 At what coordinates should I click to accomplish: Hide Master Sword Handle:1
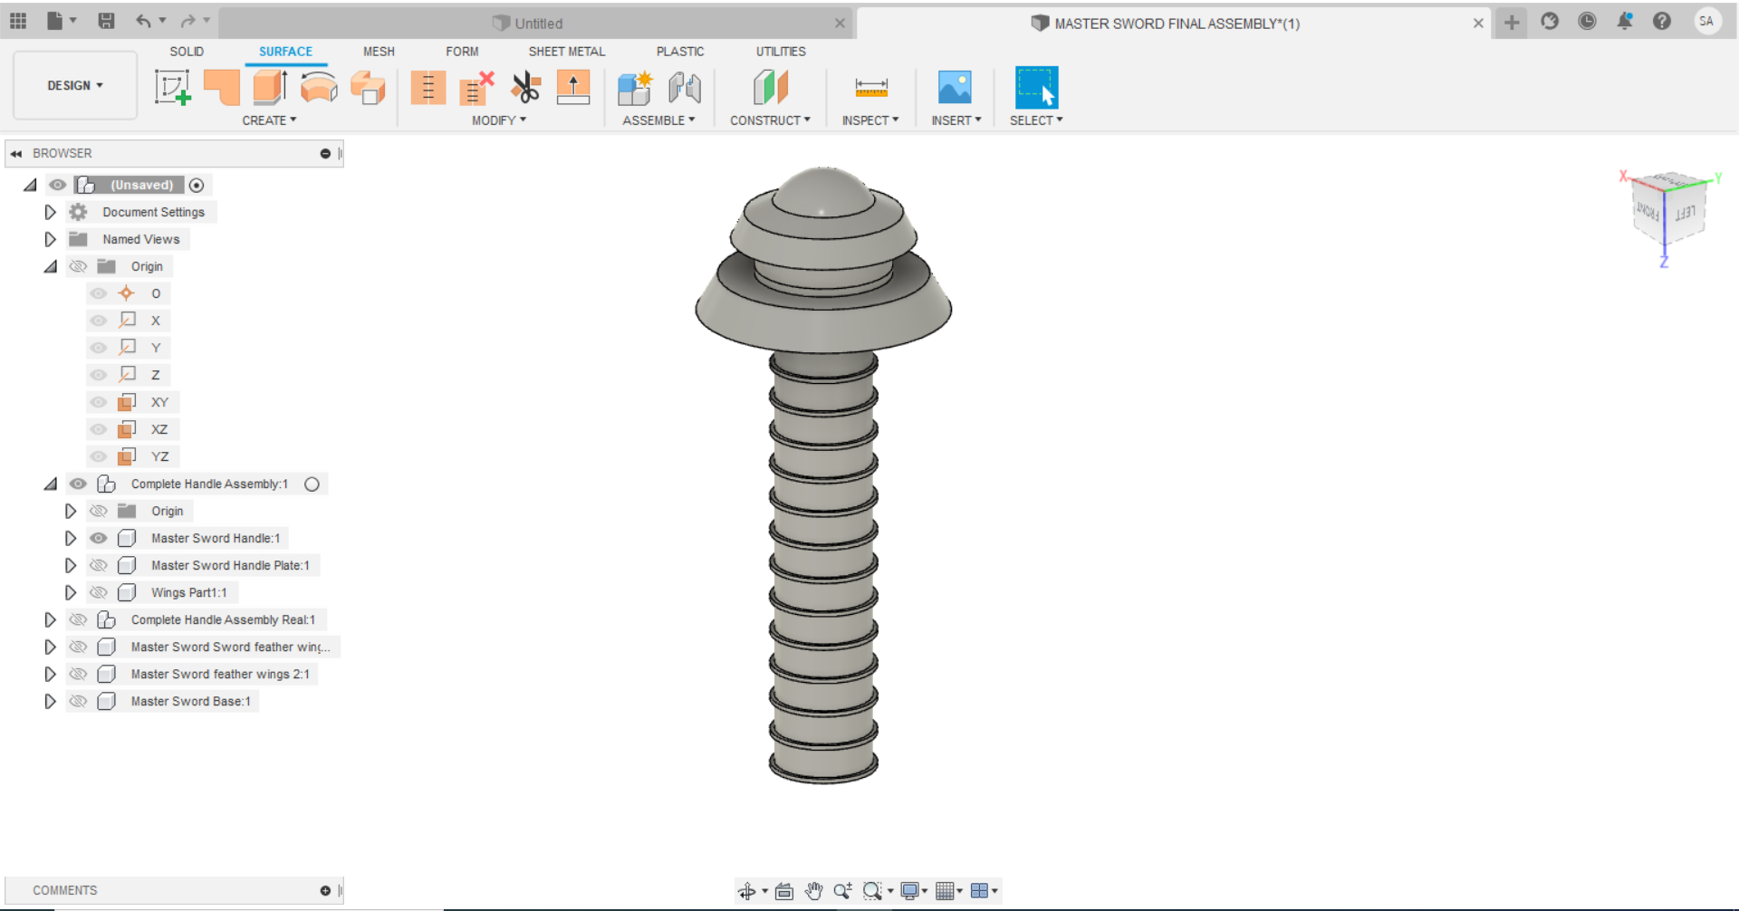[x=99, y=538]
